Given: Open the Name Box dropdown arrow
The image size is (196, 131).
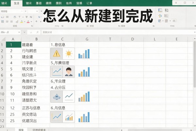Looking at the screenshot, I should click(19, 32).
